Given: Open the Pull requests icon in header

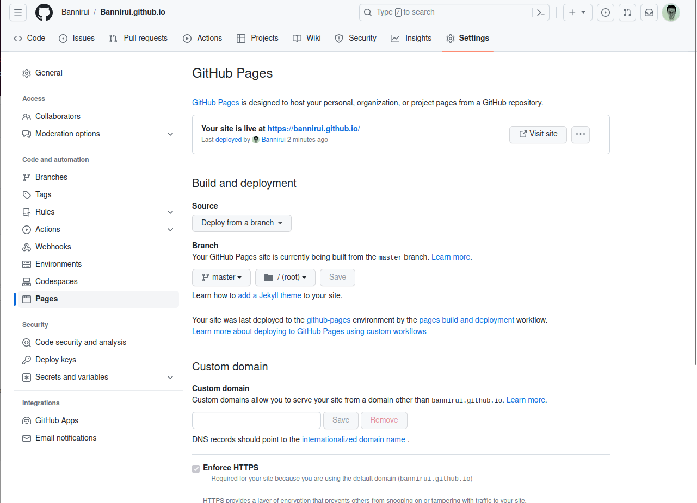Looking at the screenshot, I should pos(627,12).
